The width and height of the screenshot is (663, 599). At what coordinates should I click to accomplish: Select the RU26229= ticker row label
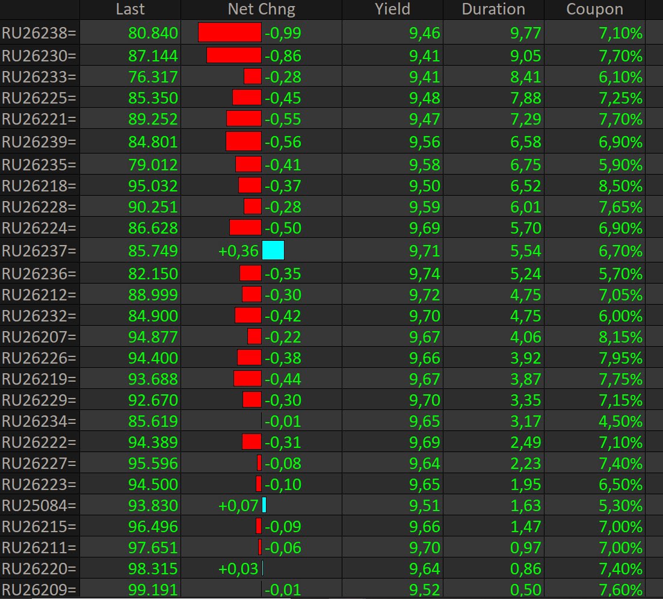click(39, 400)
